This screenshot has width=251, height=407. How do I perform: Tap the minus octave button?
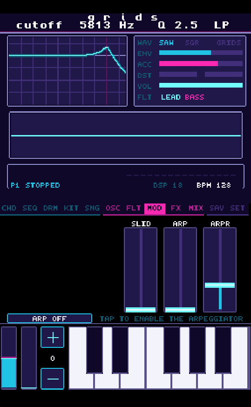click(53, 379)
